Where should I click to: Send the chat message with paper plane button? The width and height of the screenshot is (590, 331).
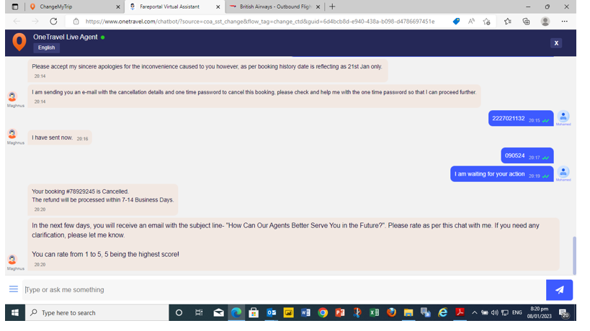point(559,290)
